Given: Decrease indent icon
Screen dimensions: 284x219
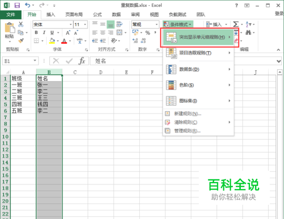Looking at the screenshot, I should pyautogui.click(x=95, y=41).
